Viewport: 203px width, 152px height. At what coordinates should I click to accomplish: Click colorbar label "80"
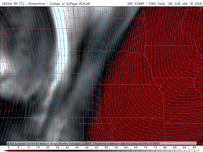pos(165,147)
